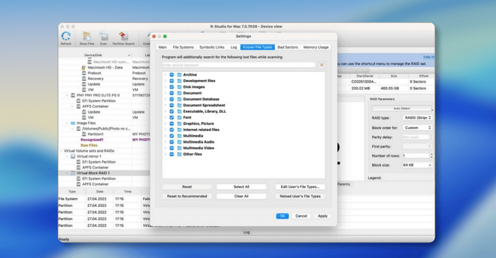496x258 pixels.
Task: Select the Macintosh HD - Data disk icon
Action: (x=84, y=67)
